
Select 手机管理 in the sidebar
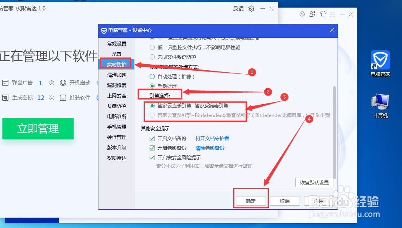tap(117, 127)
